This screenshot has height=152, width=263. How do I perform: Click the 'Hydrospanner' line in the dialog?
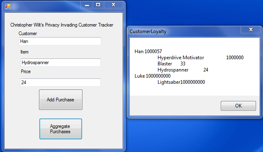tap(183, 70)
